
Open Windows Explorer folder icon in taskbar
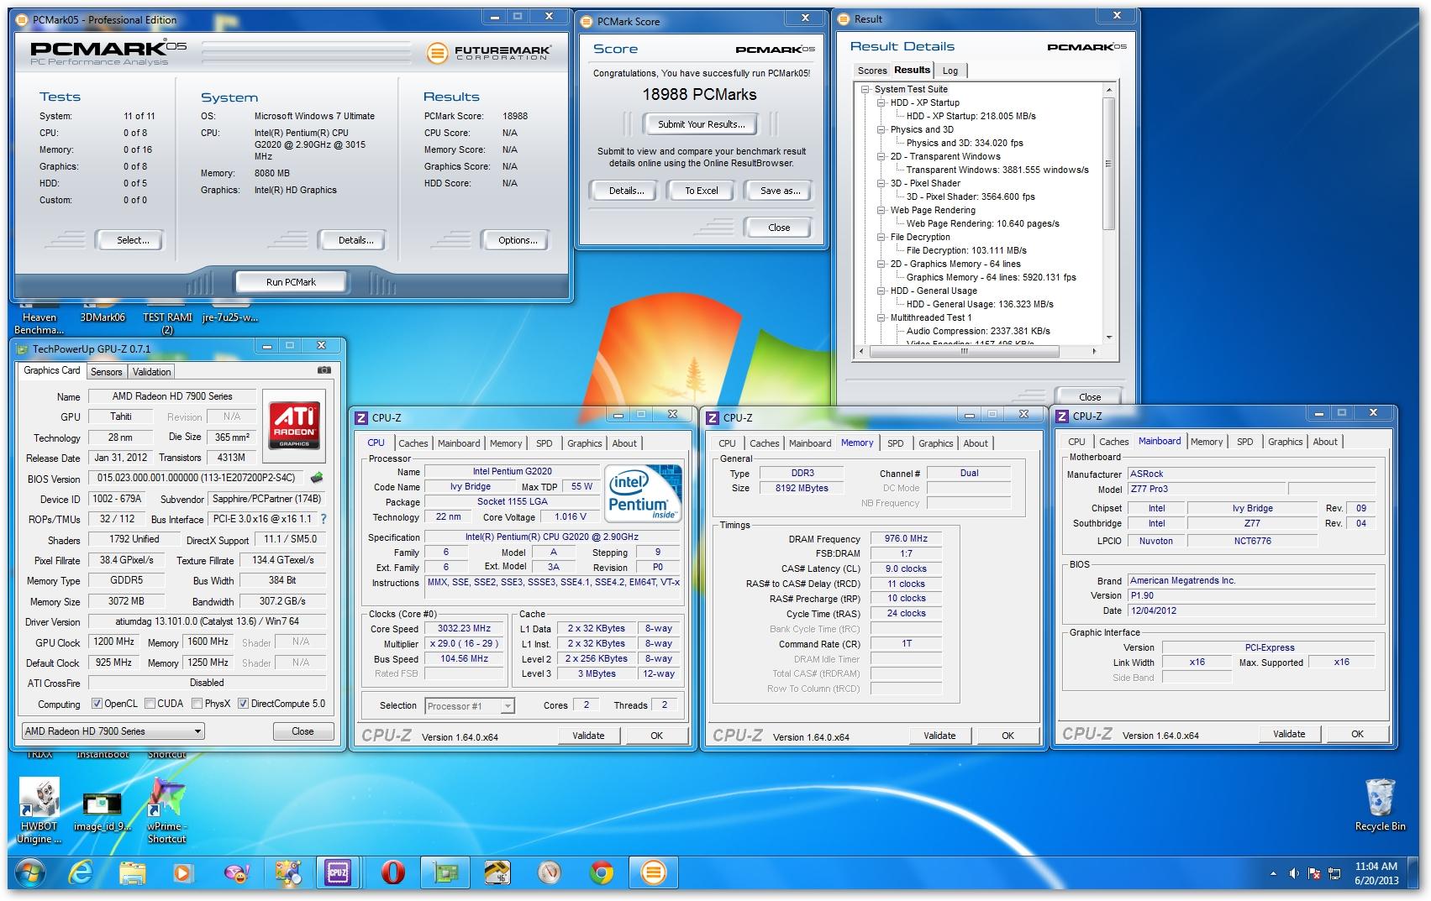coord(132,873)
